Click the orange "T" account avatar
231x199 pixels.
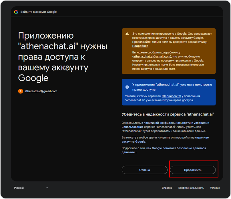click(21, 91)
